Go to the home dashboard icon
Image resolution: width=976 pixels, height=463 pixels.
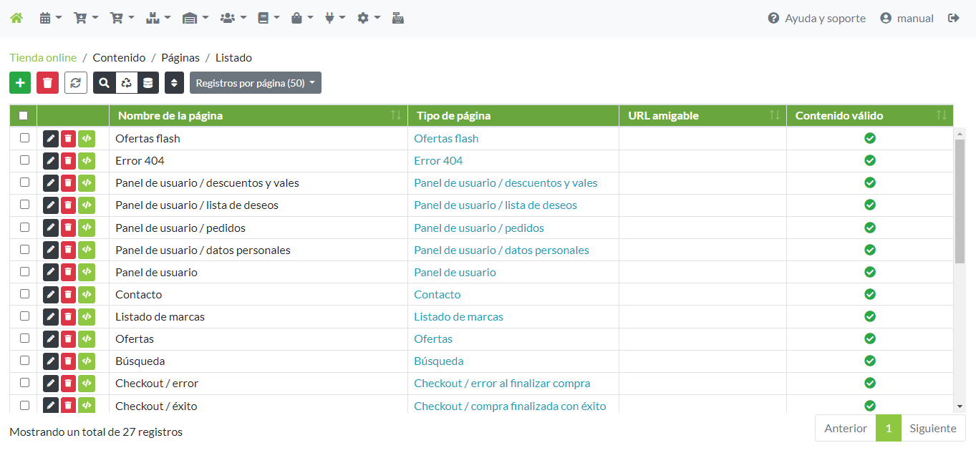tap(16, 19)
